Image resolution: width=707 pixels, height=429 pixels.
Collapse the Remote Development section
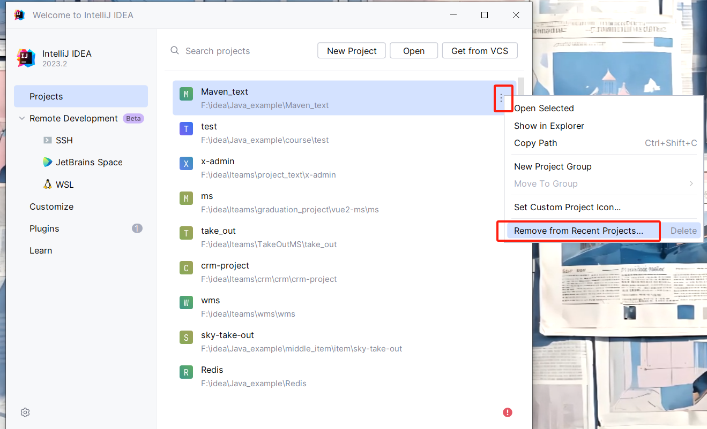[21, 118]
